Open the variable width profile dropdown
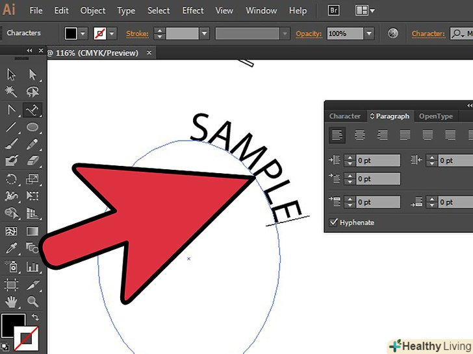The height and width of the screenshot is (354, 473). coord(285,34)
